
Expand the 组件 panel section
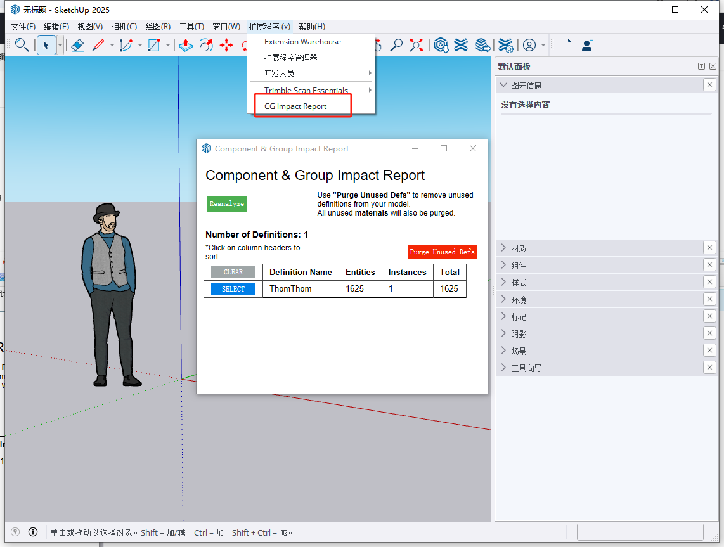pos(504,266)
